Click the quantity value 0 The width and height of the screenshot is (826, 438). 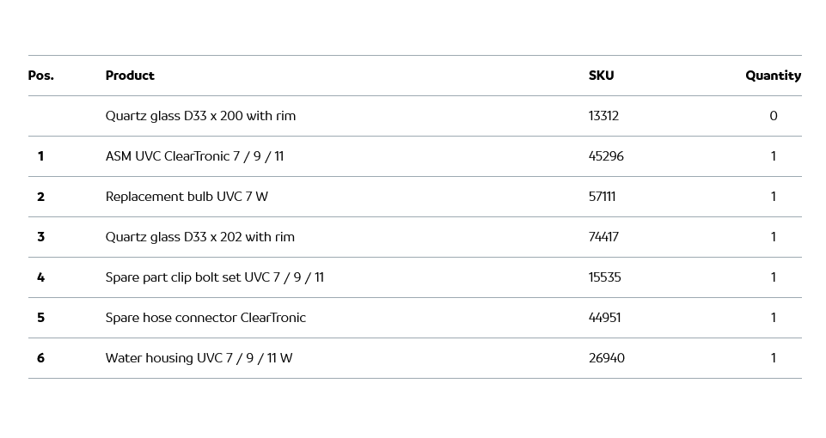pos(773,116)
